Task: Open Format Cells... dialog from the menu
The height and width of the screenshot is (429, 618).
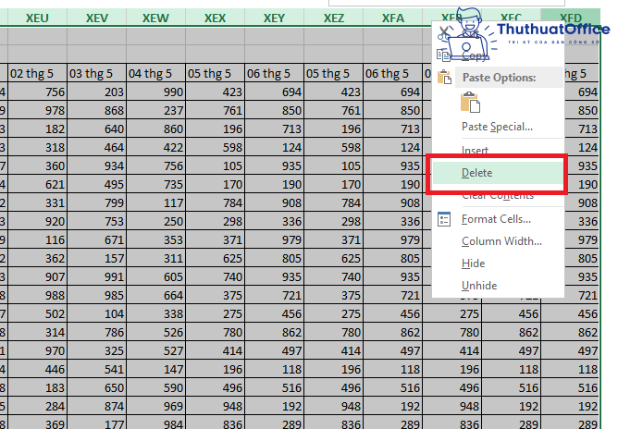Action: click(x=496, y=219)
